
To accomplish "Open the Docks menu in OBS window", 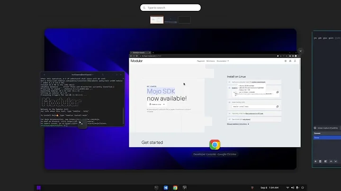I will (x=331, y=38).
